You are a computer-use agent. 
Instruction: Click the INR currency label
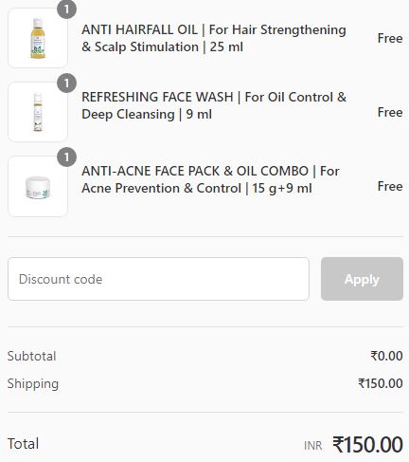coord(313,446)
